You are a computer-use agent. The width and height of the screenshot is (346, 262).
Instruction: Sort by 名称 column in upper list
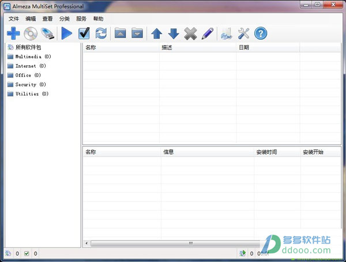point(121,47)
